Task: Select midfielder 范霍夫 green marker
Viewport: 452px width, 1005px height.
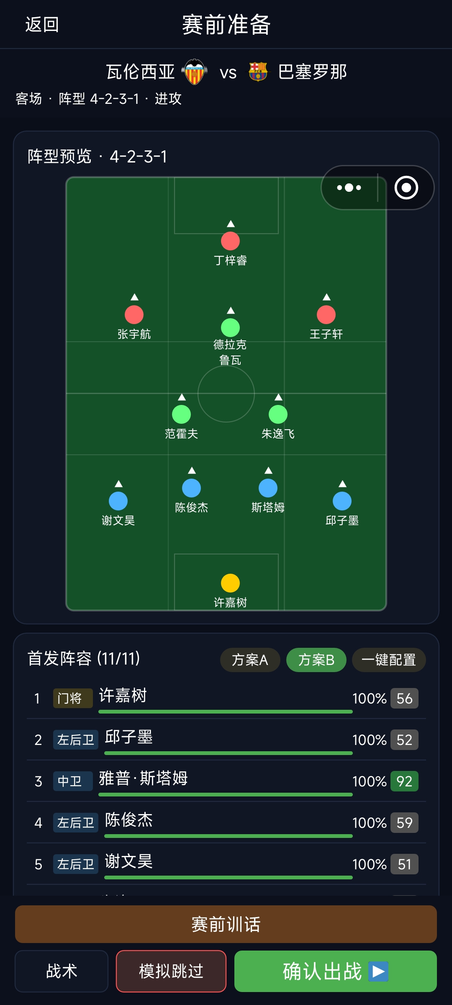Action: (x=181, y=415)
